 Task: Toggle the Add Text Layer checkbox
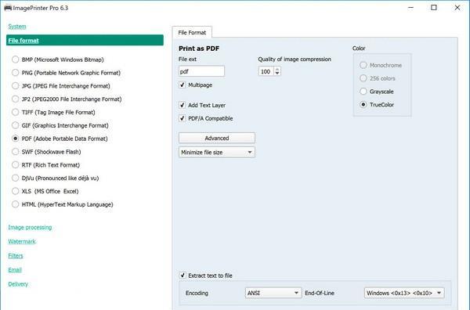(183, 105)
